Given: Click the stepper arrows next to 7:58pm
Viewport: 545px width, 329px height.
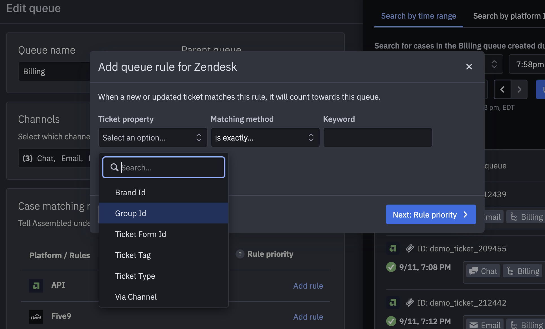Looking at the screenshot, I should tap(494, 64).
